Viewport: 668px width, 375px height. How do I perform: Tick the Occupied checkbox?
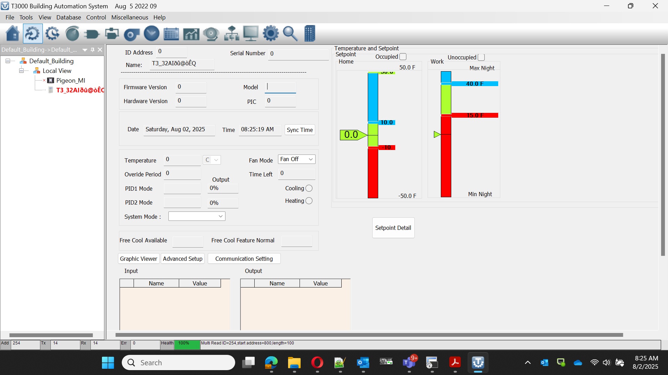pos(403,57)
